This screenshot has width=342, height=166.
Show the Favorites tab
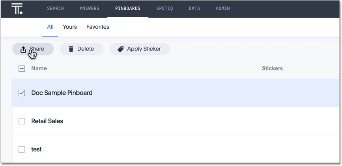point(98,27)
